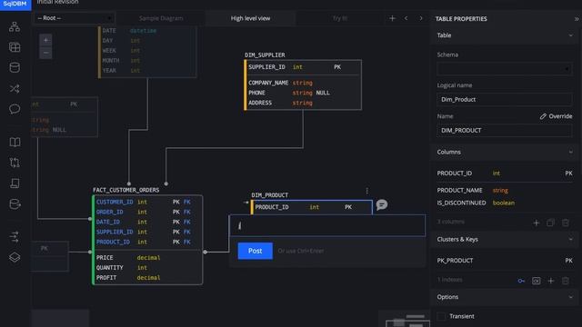Image resolution: width=582 pixels, height=327 pixels.
Task: Add a new diagram tab
Action: (x=392, y=18)
